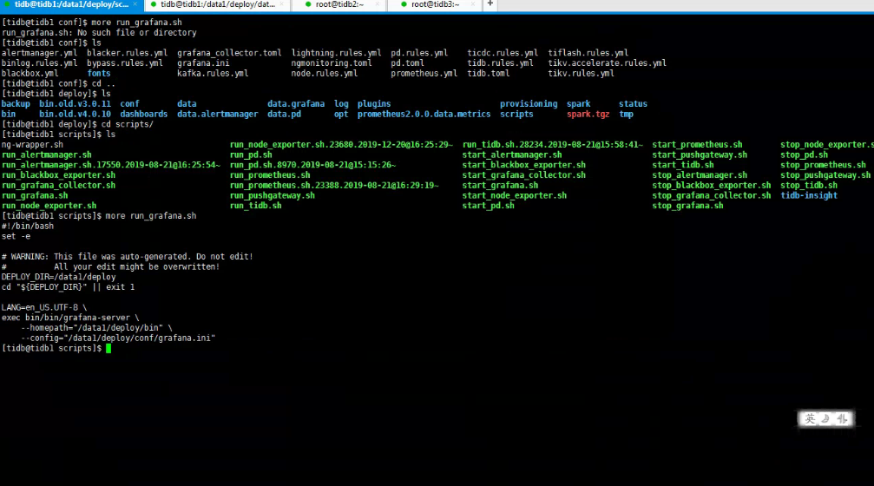Click start_grafana_collector.sh file name

pyautogui.click(x=524, y=175)
